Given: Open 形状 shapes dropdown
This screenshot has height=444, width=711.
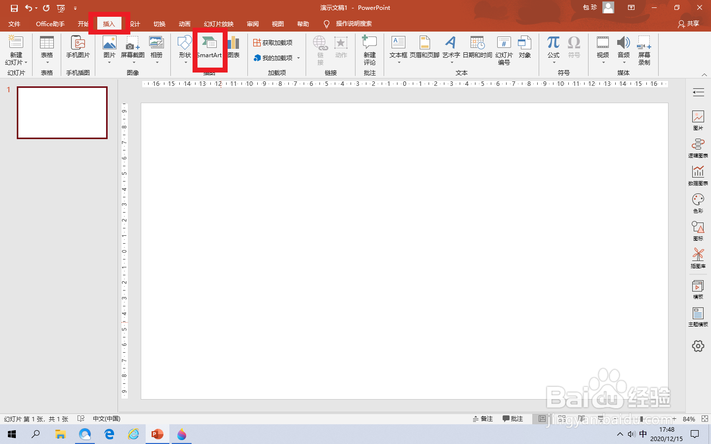Looking at the screenshot, I should tap(185, 63).
